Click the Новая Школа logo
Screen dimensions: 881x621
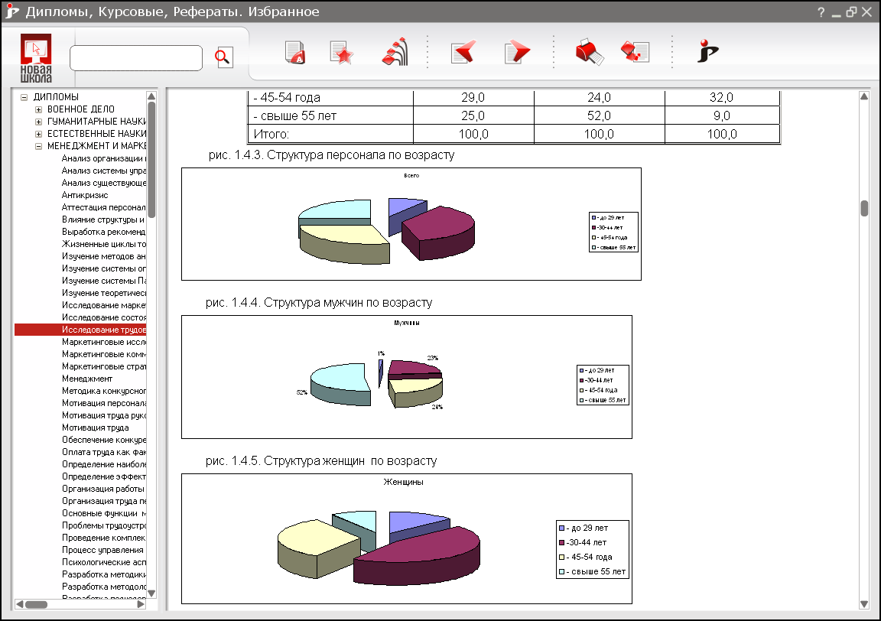[37, 57]
